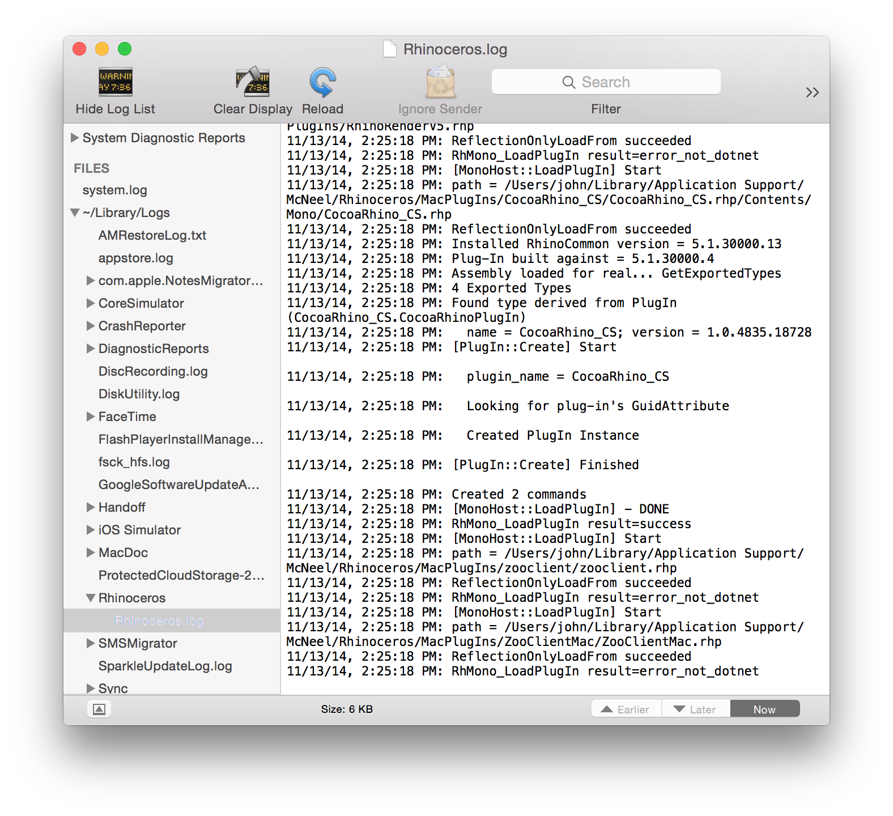Click the Clear Display icon
Viewport: 893px width, 816px height.
[253, 82]
